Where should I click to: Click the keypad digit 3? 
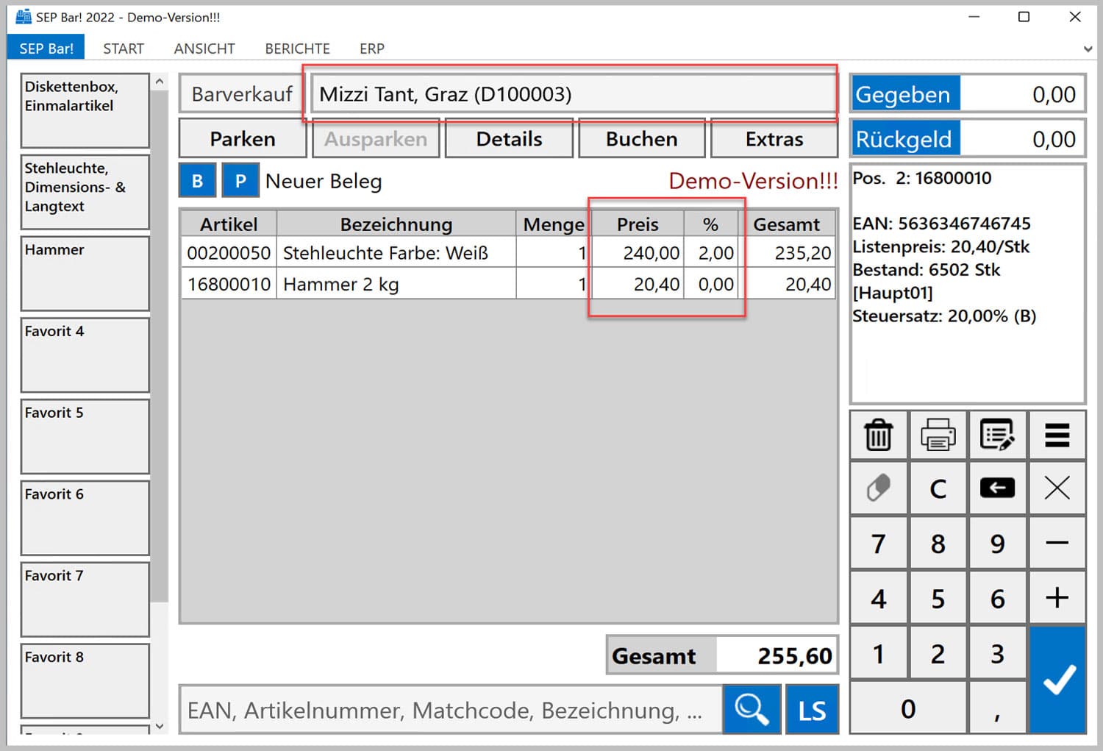point(998,653)
